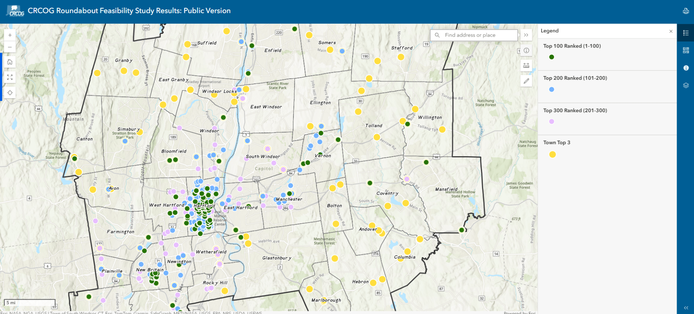Print the map using printer icon
Screen dimensions: 694x314
[x=686, y=11]
